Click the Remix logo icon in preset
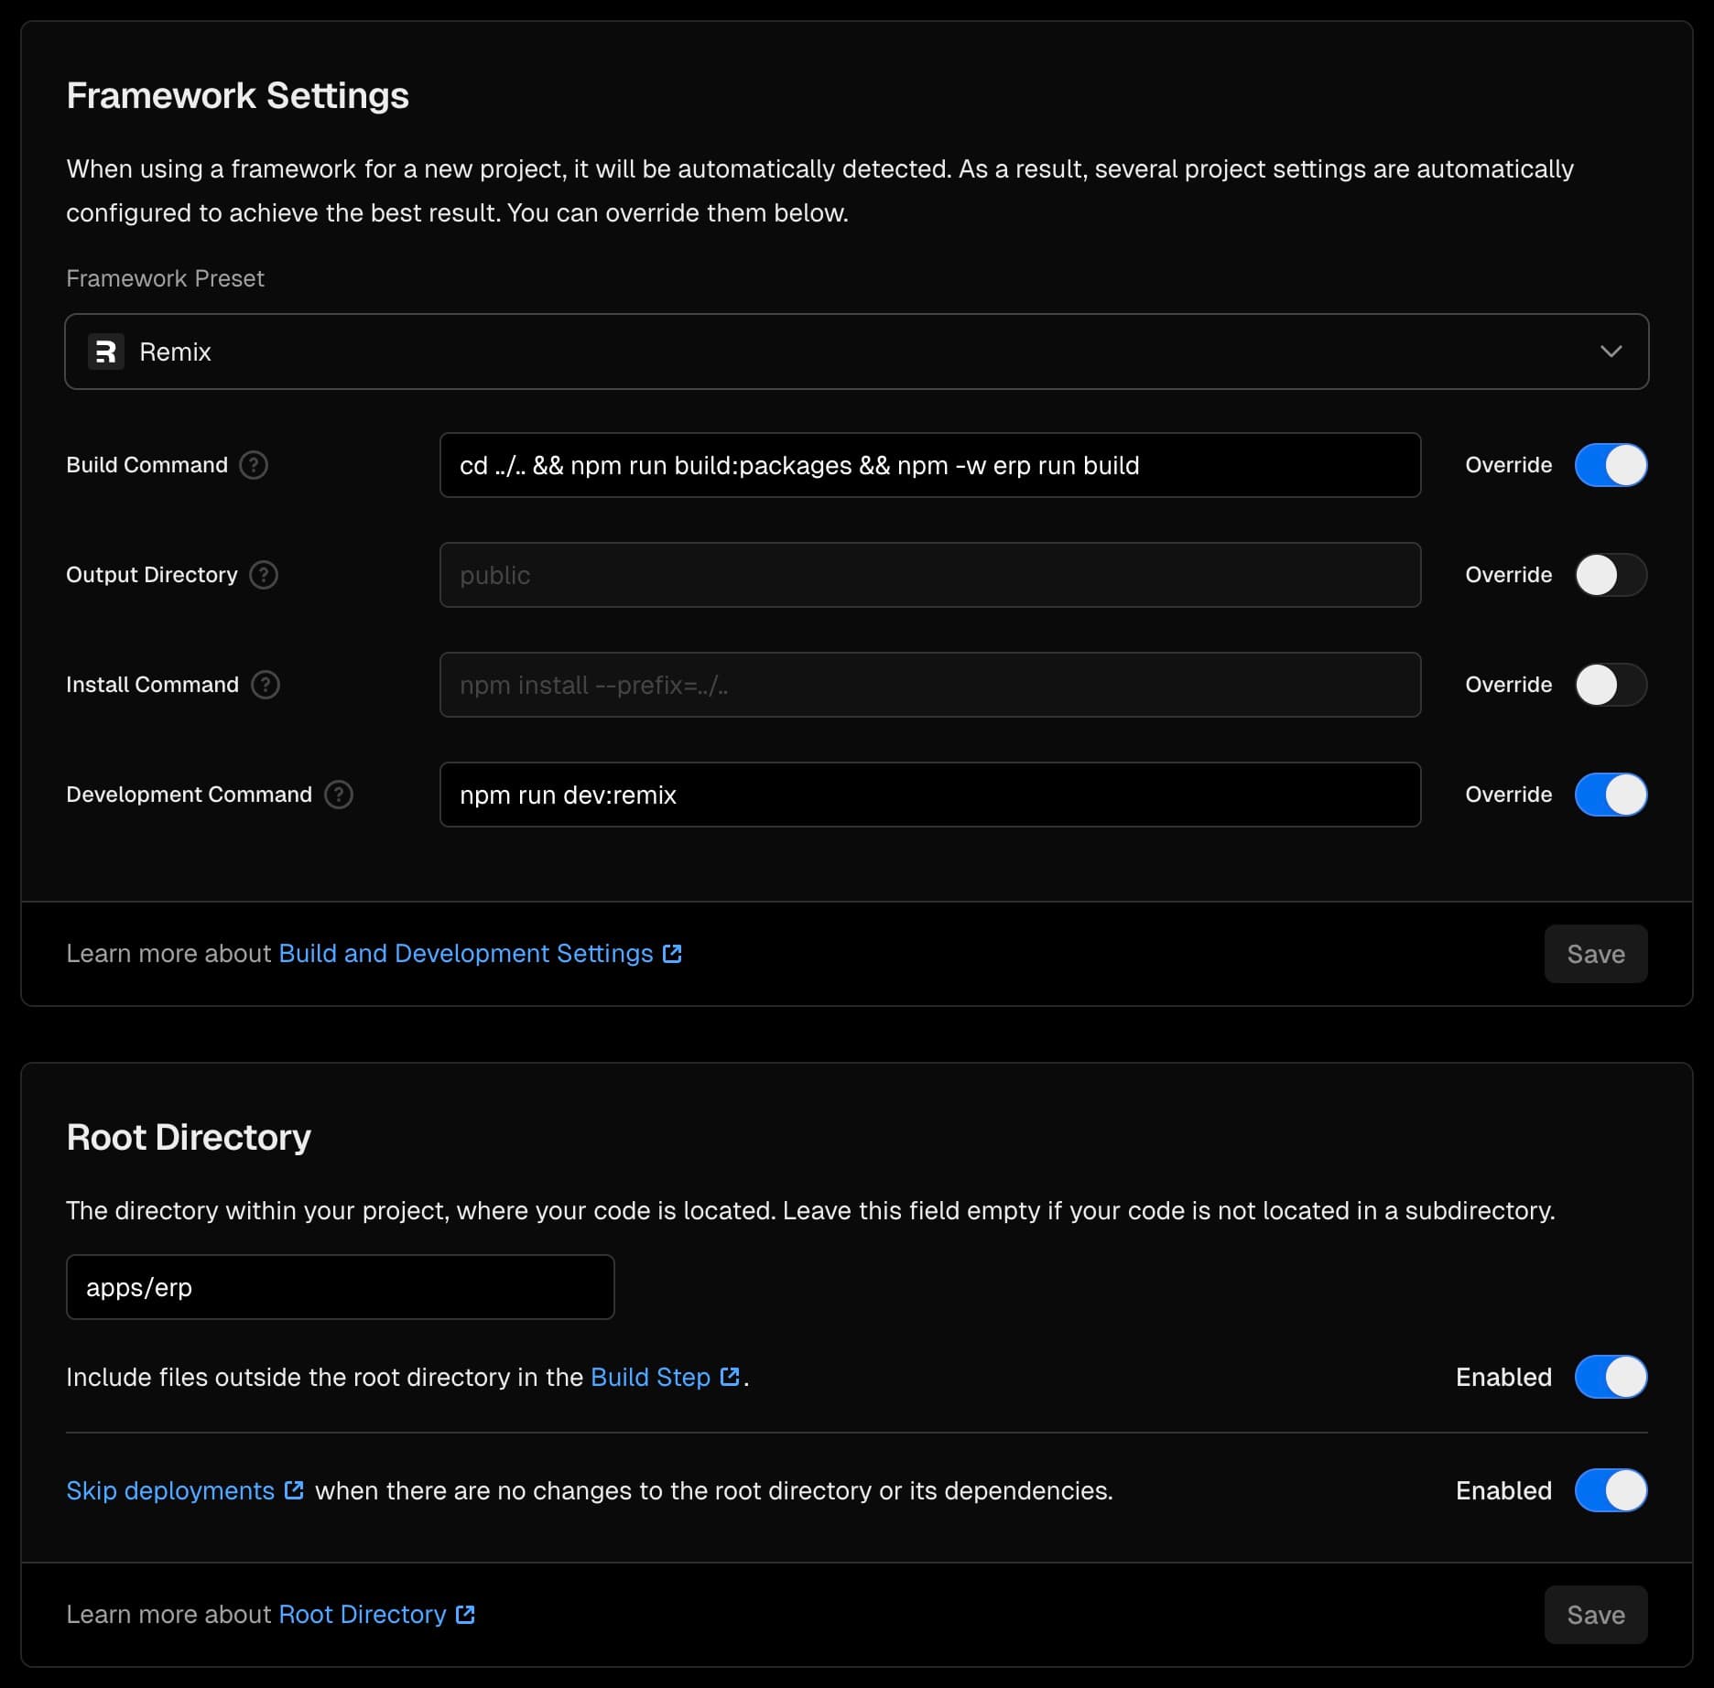Viewport: 1714px width, 1688px height. pos(106,352)
